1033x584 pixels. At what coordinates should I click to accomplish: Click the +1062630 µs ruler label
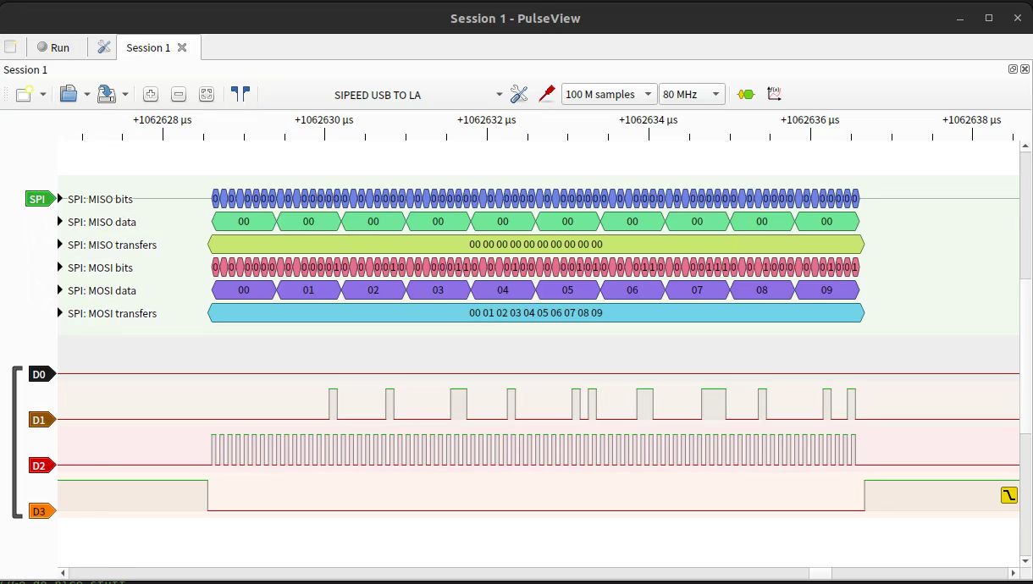tap(324, 120)
